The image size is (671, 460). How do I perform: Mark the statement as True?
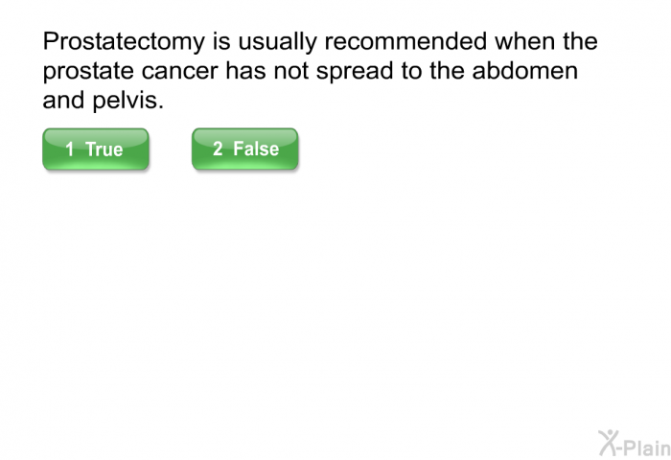[96, 149]
